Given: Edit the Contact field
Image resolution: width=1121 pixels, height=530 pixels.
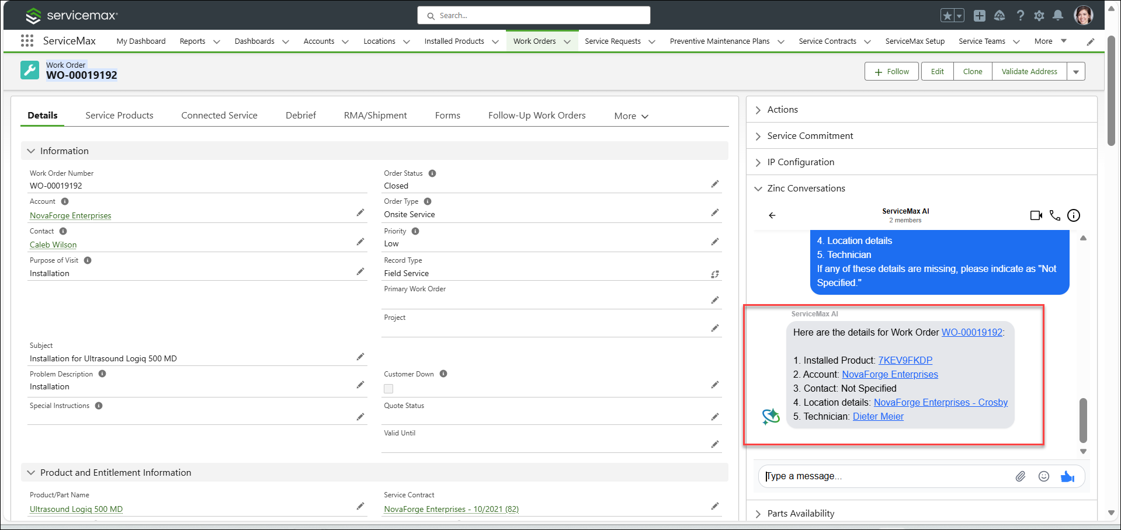Looking at the screenshot, I should (360, 242).
